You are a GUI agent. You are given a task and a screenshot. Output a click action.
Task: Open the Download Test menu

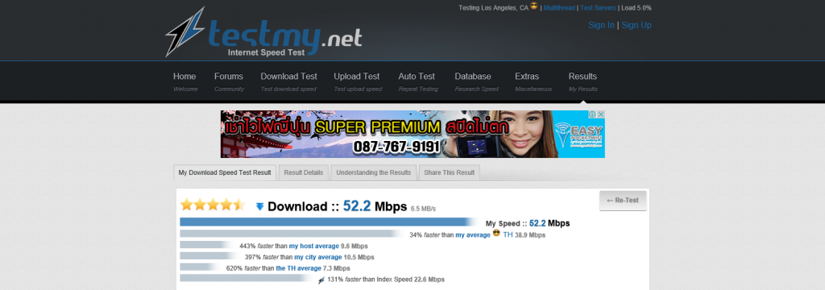[x=289, y=81]
